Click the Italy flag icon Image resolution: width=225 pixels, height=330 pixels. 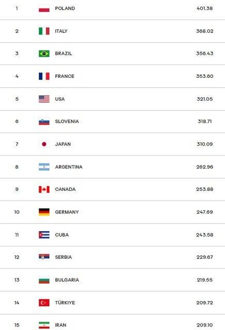44,31
